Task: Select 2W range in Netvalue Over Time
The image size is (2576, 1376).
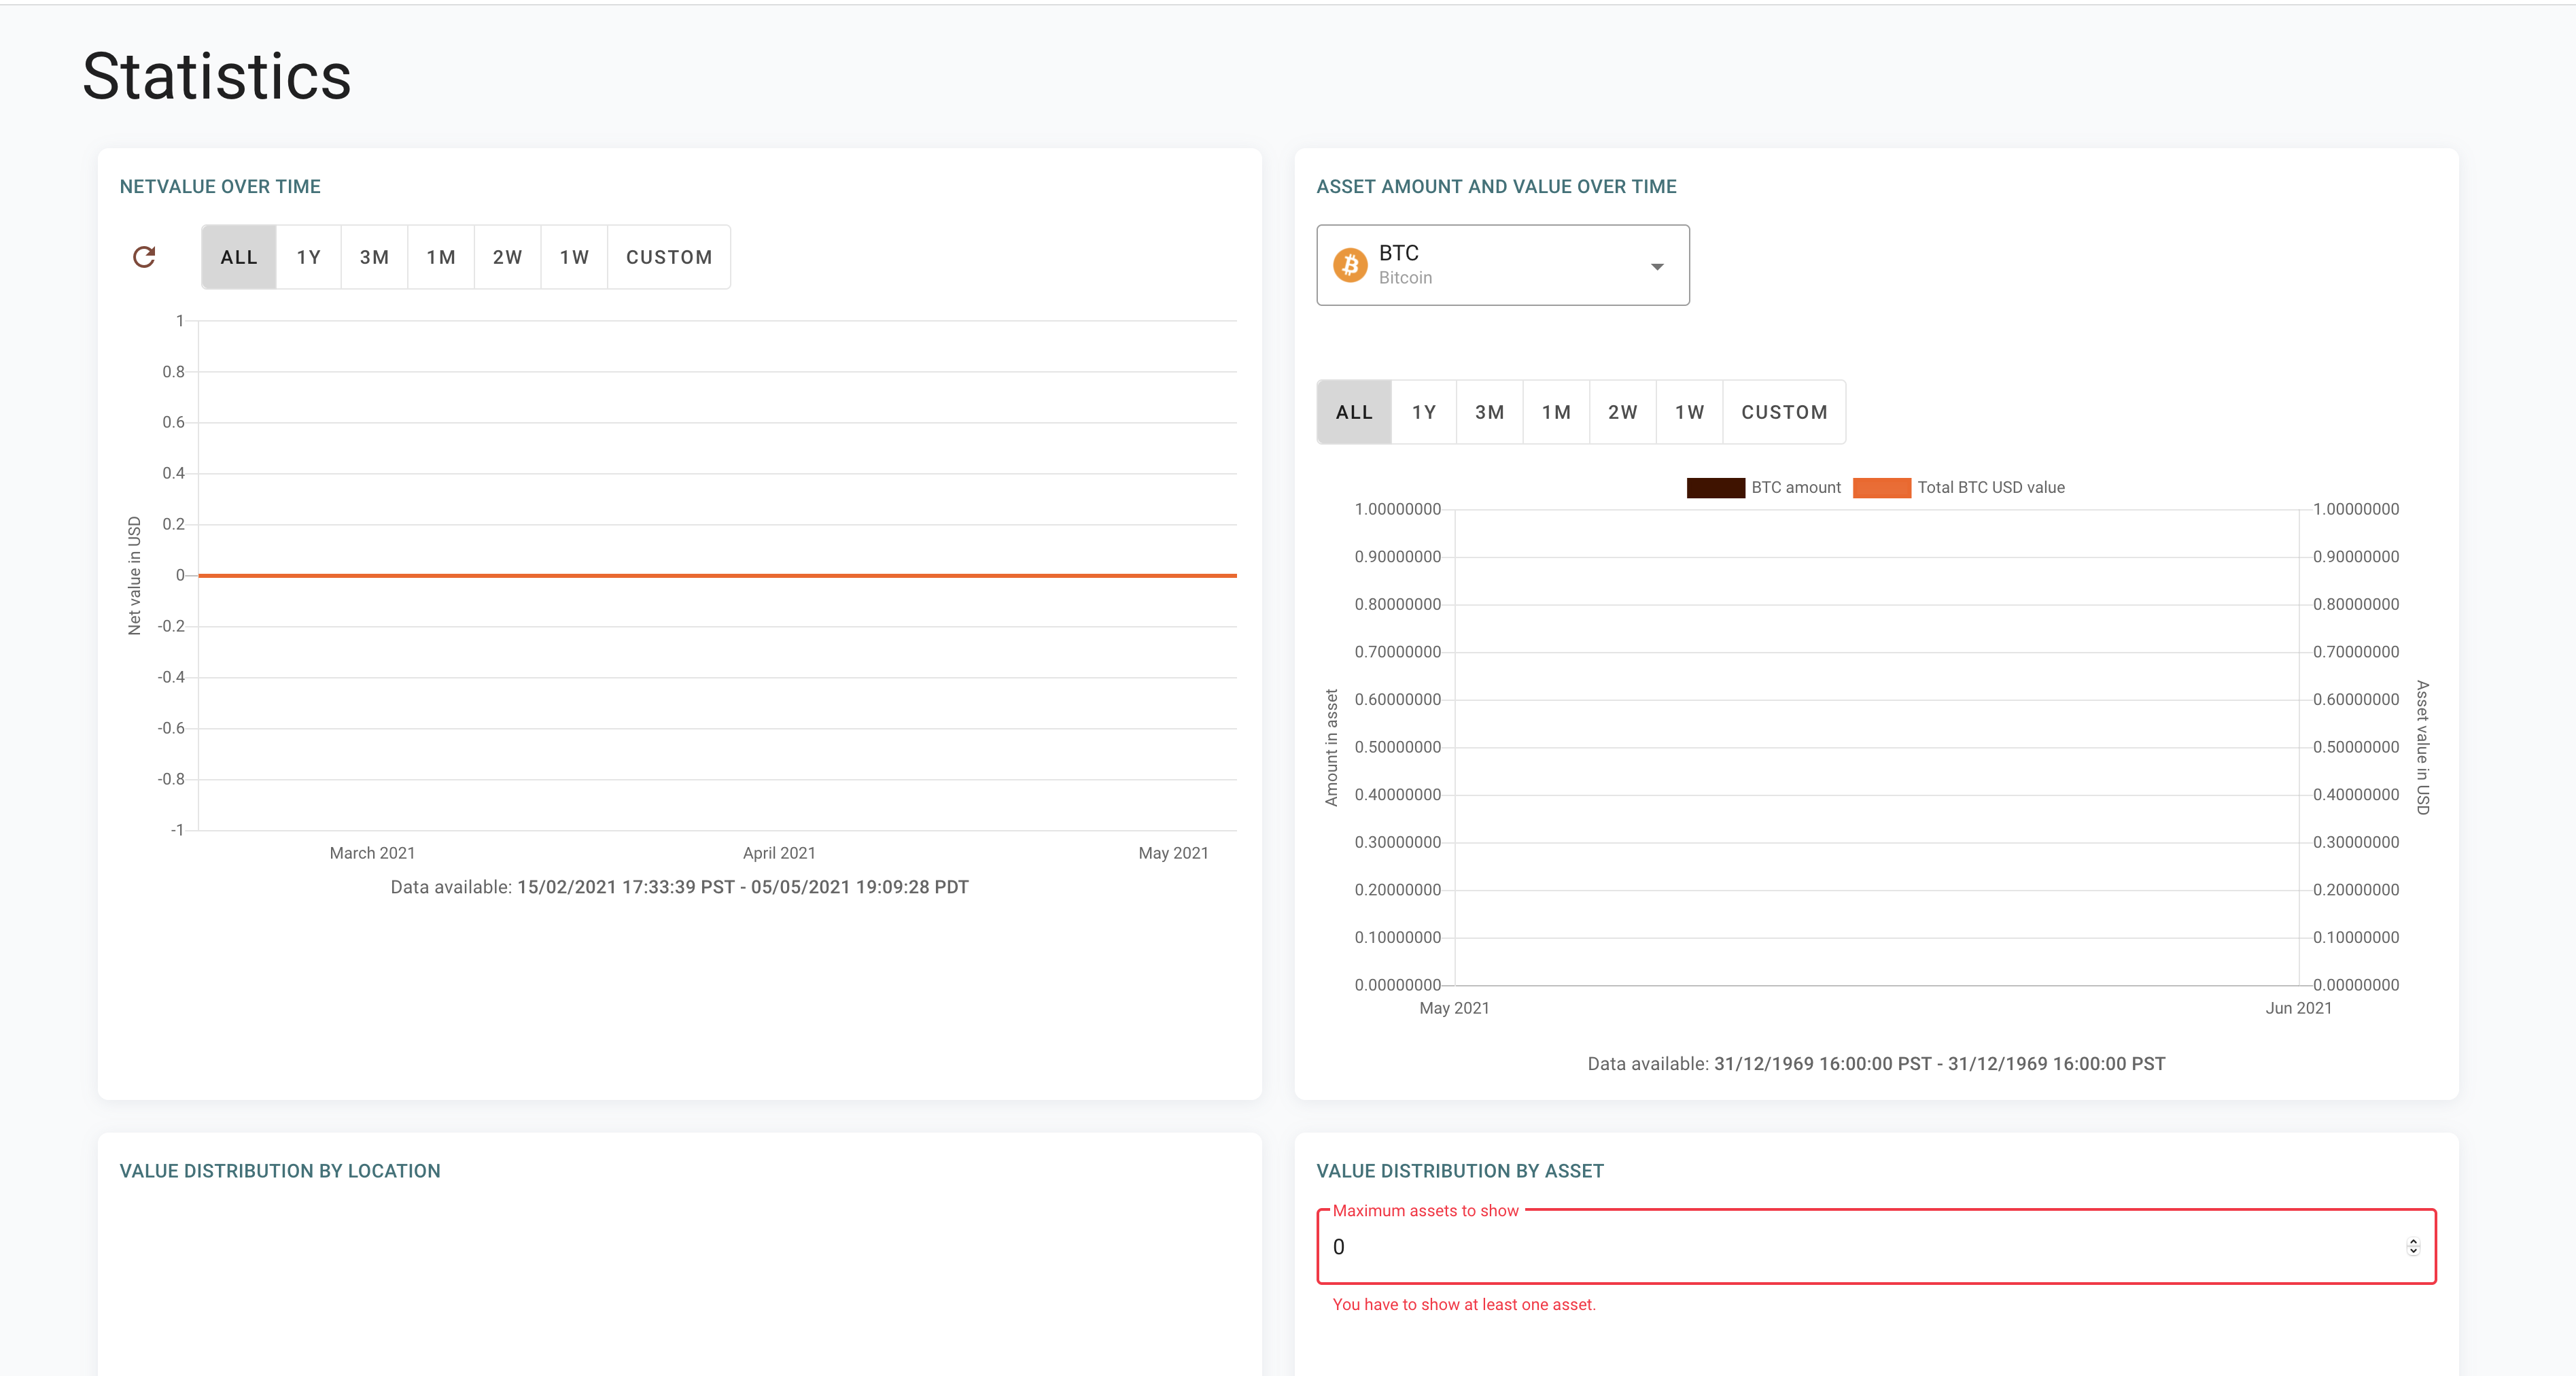Action: 508,257
